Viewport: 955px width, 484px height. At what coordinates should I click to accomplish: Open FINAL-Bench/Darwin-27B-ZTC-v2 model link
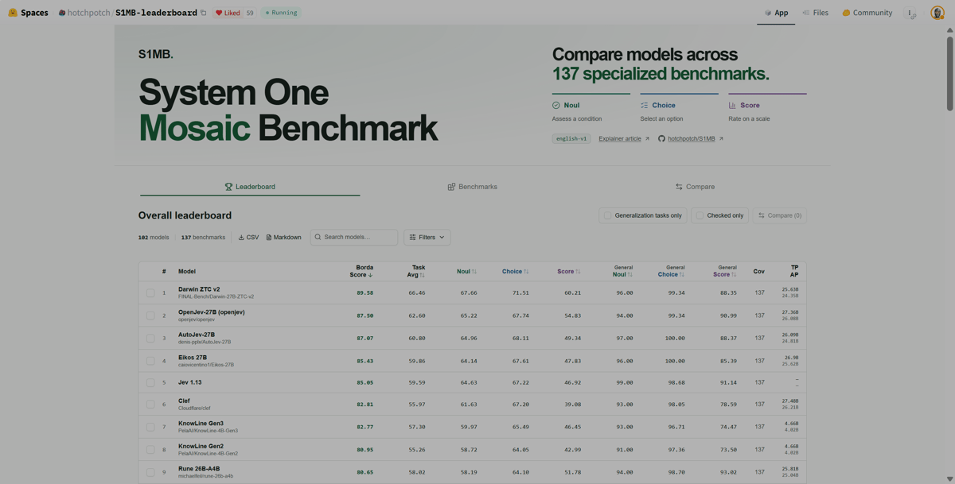point(216,296)
